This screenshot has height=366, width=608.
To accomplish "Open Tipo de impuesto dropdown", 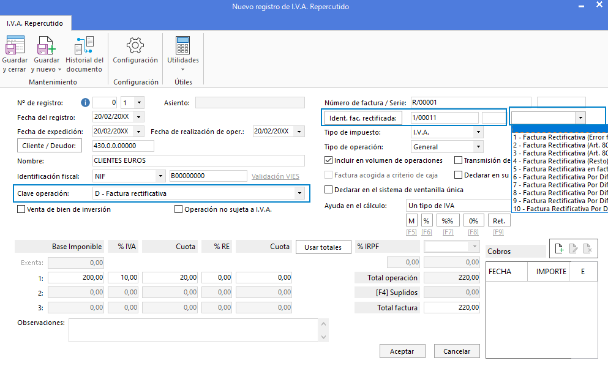I will coord(478,132).
